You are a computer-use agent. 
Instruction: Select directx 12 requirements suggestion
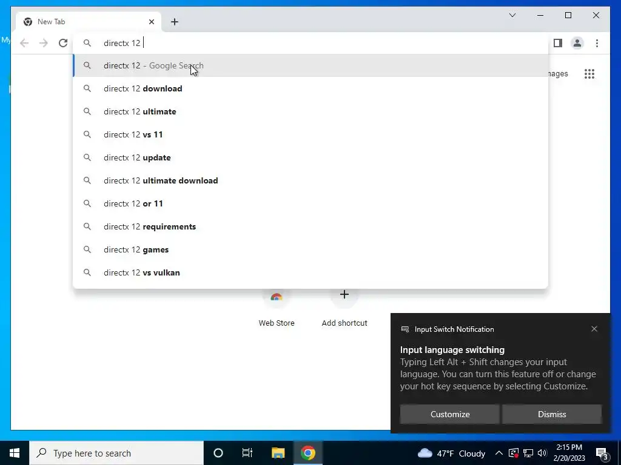click(x=311, y=226)
